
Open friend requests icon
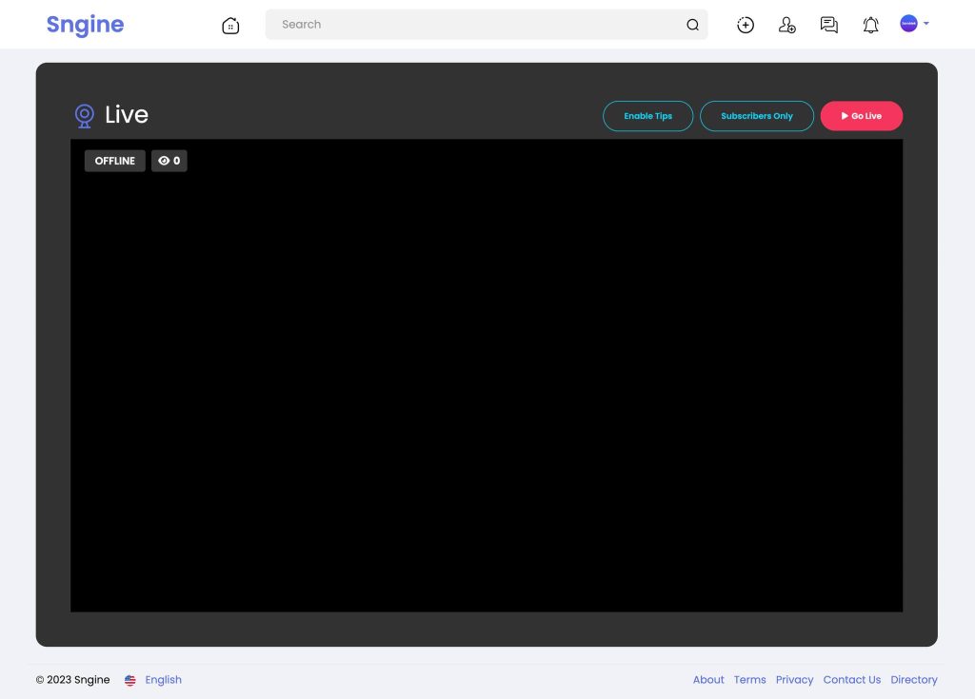point(787,25)
